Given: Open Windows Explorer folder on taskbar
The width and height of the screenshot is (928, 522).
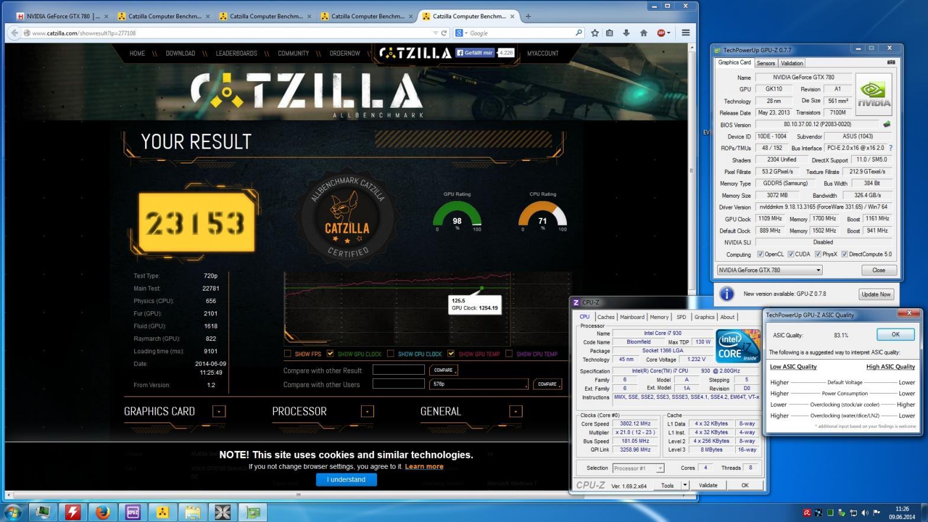Looking at the screenshot, I should point(193,512).
